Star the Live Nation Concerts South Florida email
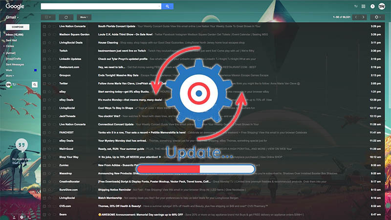The width and height of the screenshot is (391, 220). 49,26
